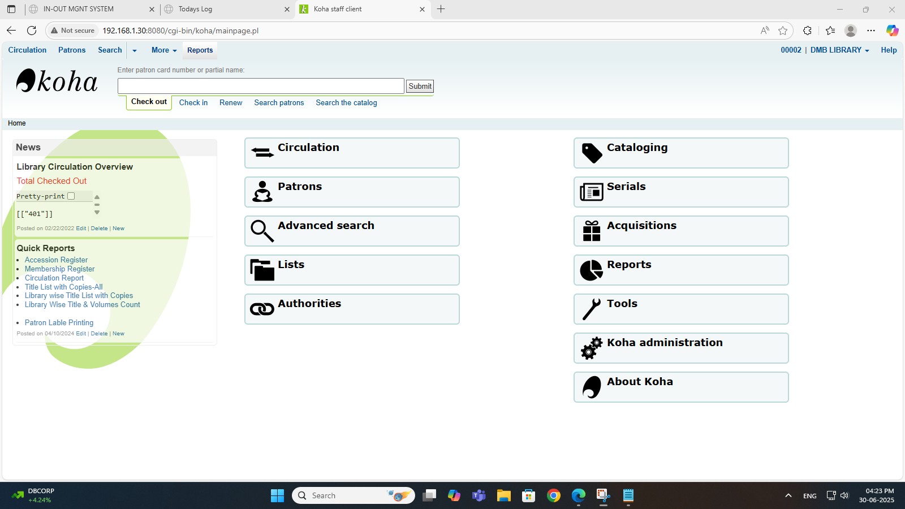Close the Koha staff client tab
The height and width of the screenshot is (509, 905).
coord(422,9)
